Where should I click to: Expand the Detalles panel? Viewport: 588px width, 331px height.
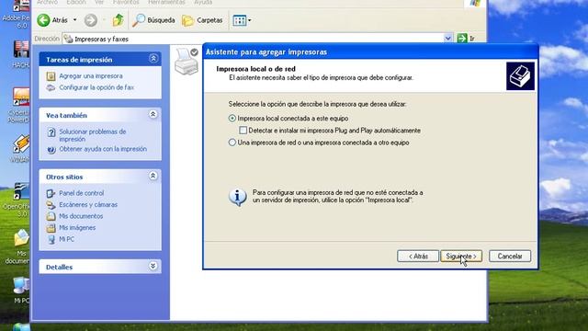pos(153,266)
